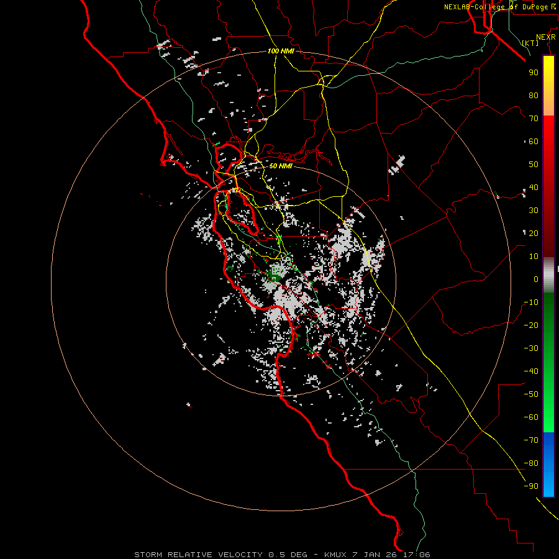Image resolution: width=559 pixels, height=559 pixels.
Task: Select the gray zero-velocity segment of color bar
Action: tap(548, 275)
